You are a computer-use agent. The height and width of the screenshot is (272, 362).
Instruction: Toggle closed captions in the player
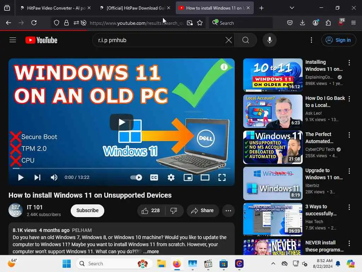[154, 177]
